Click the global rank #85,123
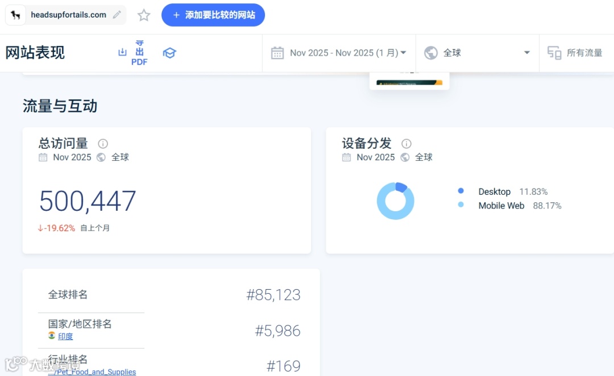The height and width of the screenshot is (376, 614). tap(273, 295)
